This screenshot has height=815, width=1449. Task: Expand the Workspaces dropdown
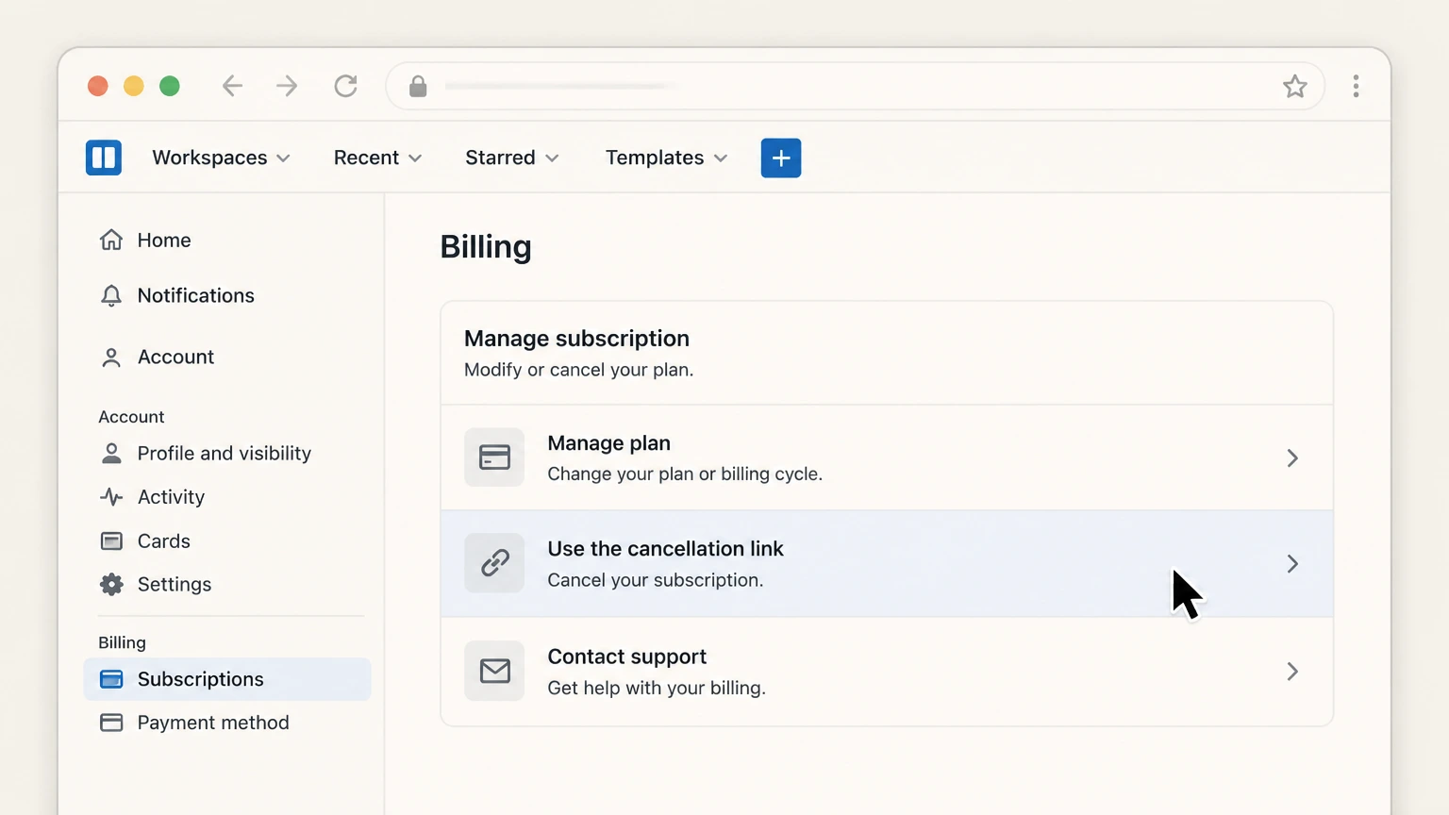(221, 158)
